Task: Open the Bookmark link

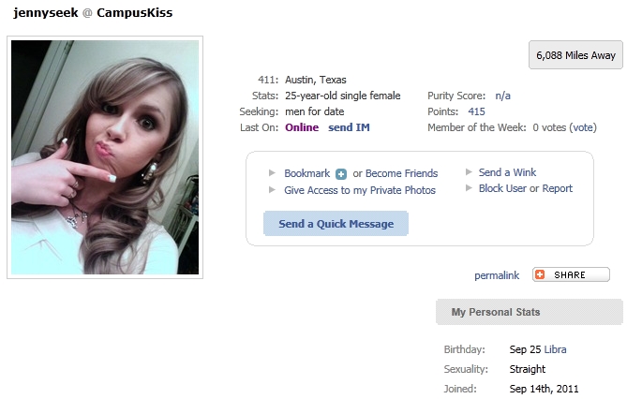Action: 307,173
